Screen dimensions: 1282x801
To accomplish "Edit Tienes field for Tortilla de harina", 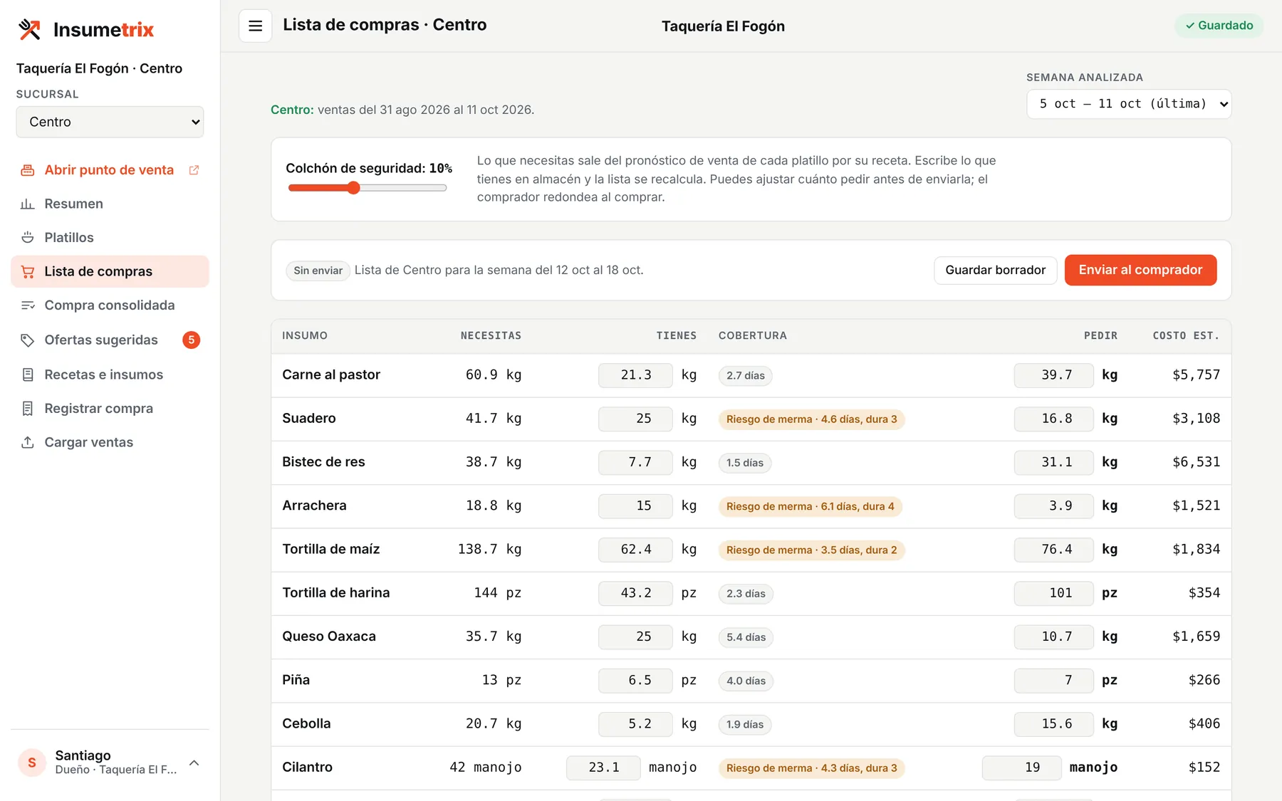I will (x=635, y=593).
